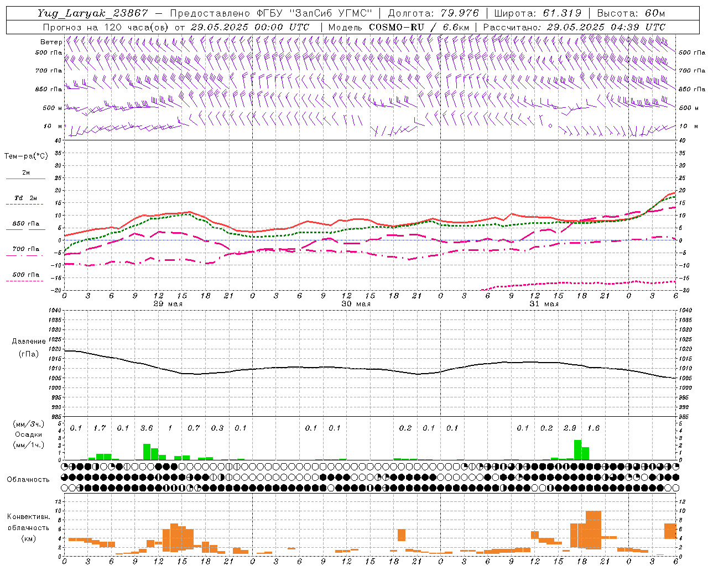Click the (гПа) unit label under Давление
The image size is (708, 566).
pos(29,354)
